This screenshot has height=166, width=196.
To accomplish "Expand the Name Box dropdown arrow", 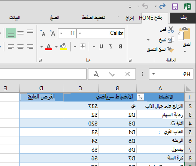I will [x=153, y=74].
